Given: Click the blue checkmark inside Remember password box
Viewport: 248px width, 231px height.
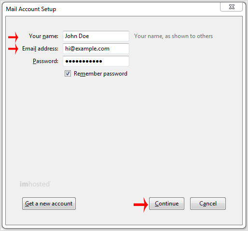Looking at the screenshot, I should tap(68, 74).
